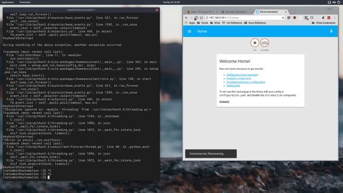Switch to the Proxmox browser tab

[202, 12]
